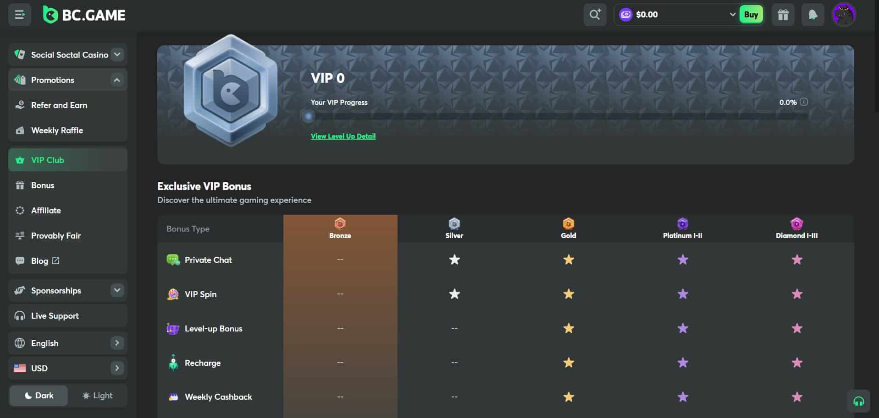The width and height of the screenshot is (879, 418).
Task: Click the VIP progress bar marker
Action: point(309,116)
